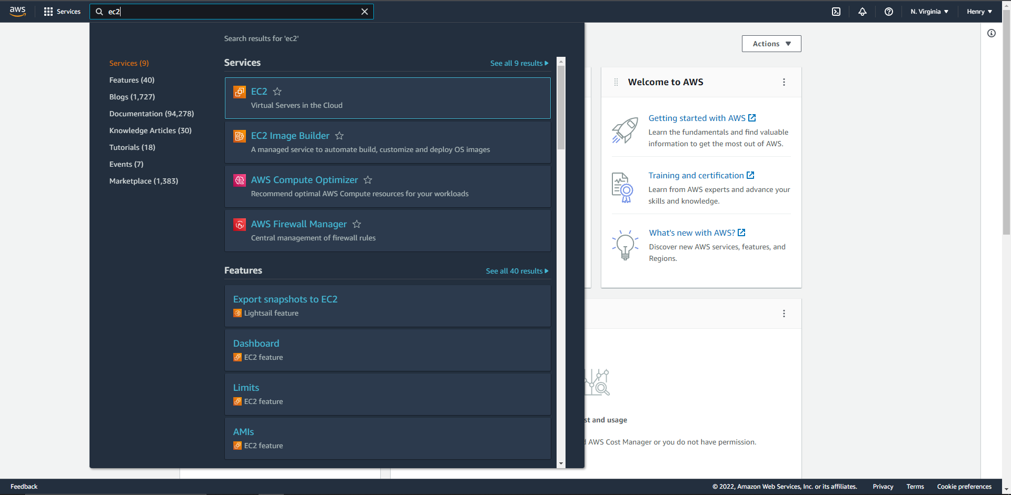Open the Help question mark menu

tap(889, 11)
